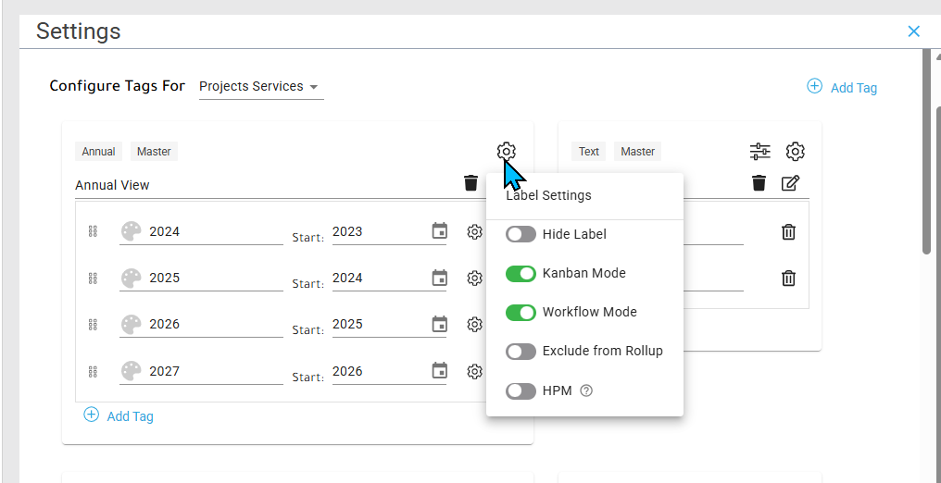
Task: Turn off Workflow Mode toggle
Action: (x=521, y=313)
